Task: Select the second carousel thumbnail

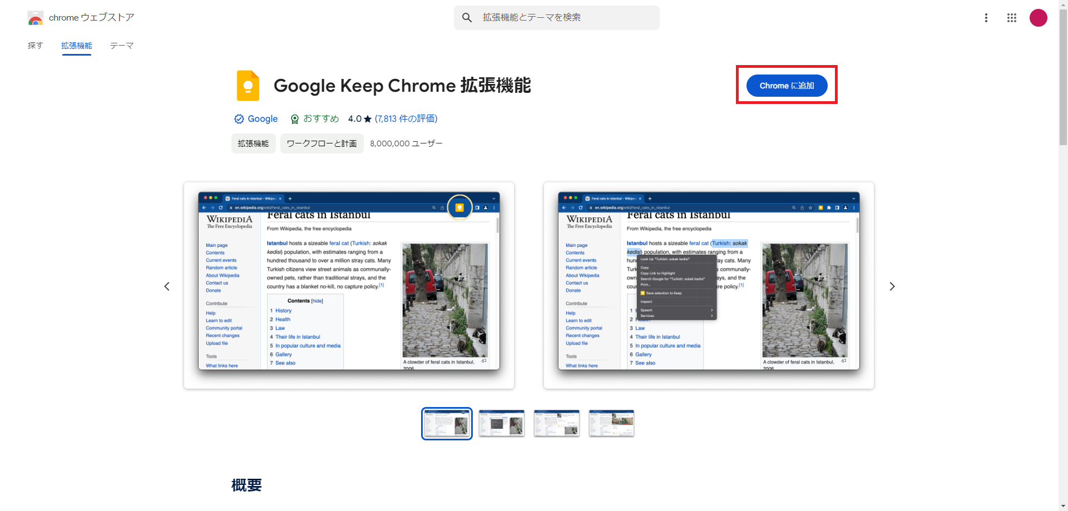Action: coord(502,424)
